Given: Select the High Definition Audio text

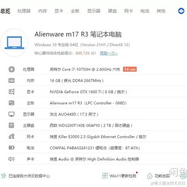Looking at the screenshot, I should coord(94,159).
